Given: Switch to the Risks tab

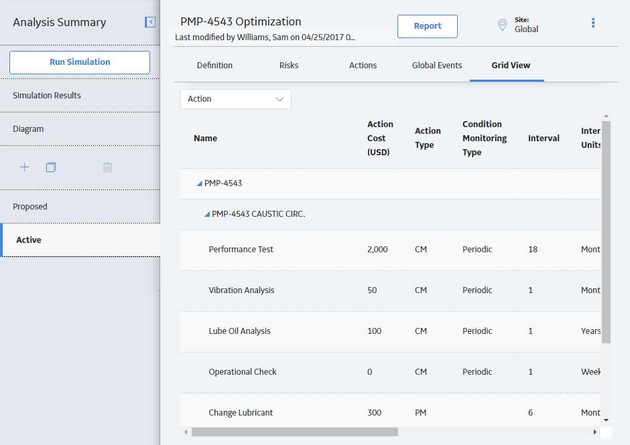Looking at the screenshot, I should click(289, 66).
